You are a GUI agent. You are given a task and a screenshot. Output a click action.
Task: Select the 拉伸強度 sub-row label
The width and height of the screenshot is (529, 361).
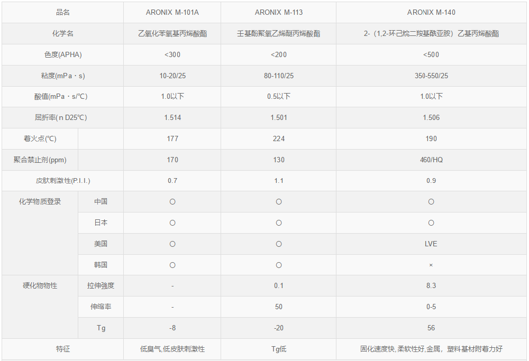coord(101,286)
